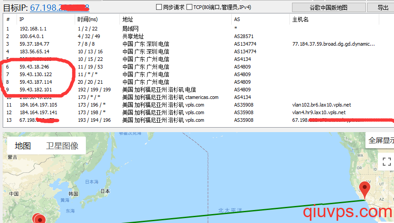The height and width of the screenshot is (223, 394).
Task: Sort by the # column header
Action: [8, 19]
